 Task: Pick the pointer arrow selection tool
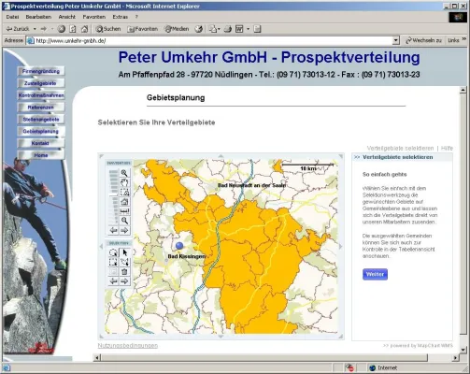click(x=124, y=252)
